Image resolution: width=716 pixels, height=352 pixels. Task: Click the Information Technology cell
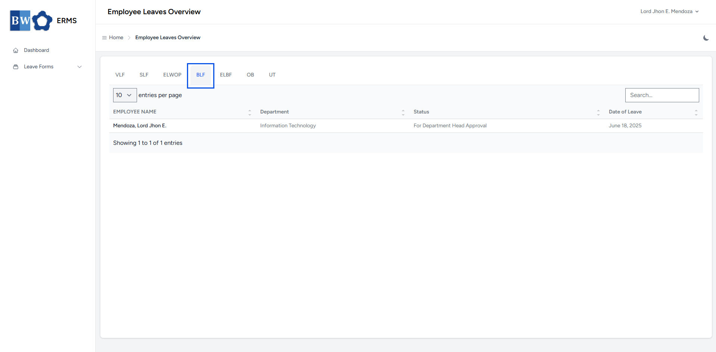(x=288, y=126)
